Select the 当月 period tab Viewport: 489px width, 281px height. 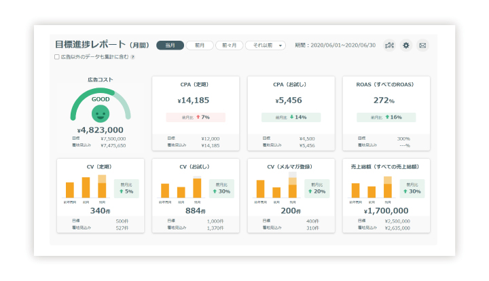[x=170, y=45]
